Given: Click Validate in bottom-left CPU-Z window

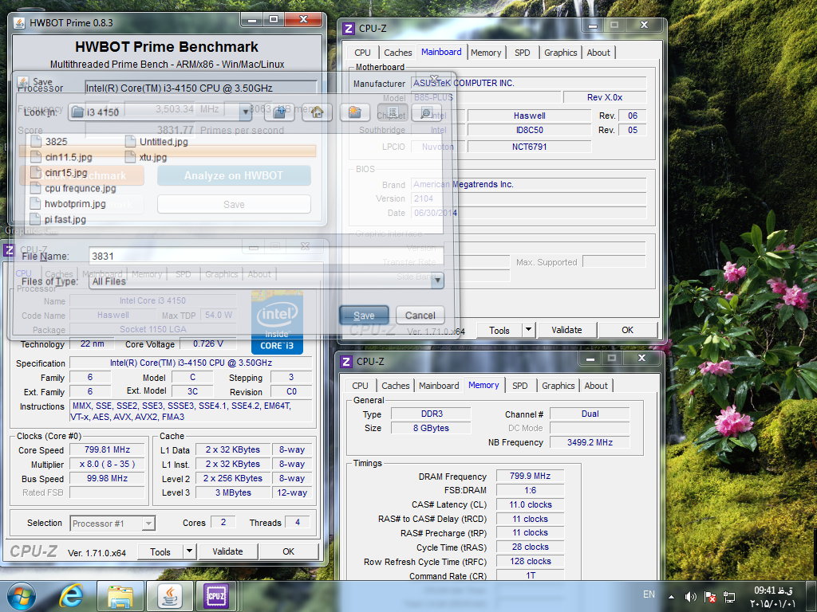Looking at the screenshot, I should pos(227,551).
